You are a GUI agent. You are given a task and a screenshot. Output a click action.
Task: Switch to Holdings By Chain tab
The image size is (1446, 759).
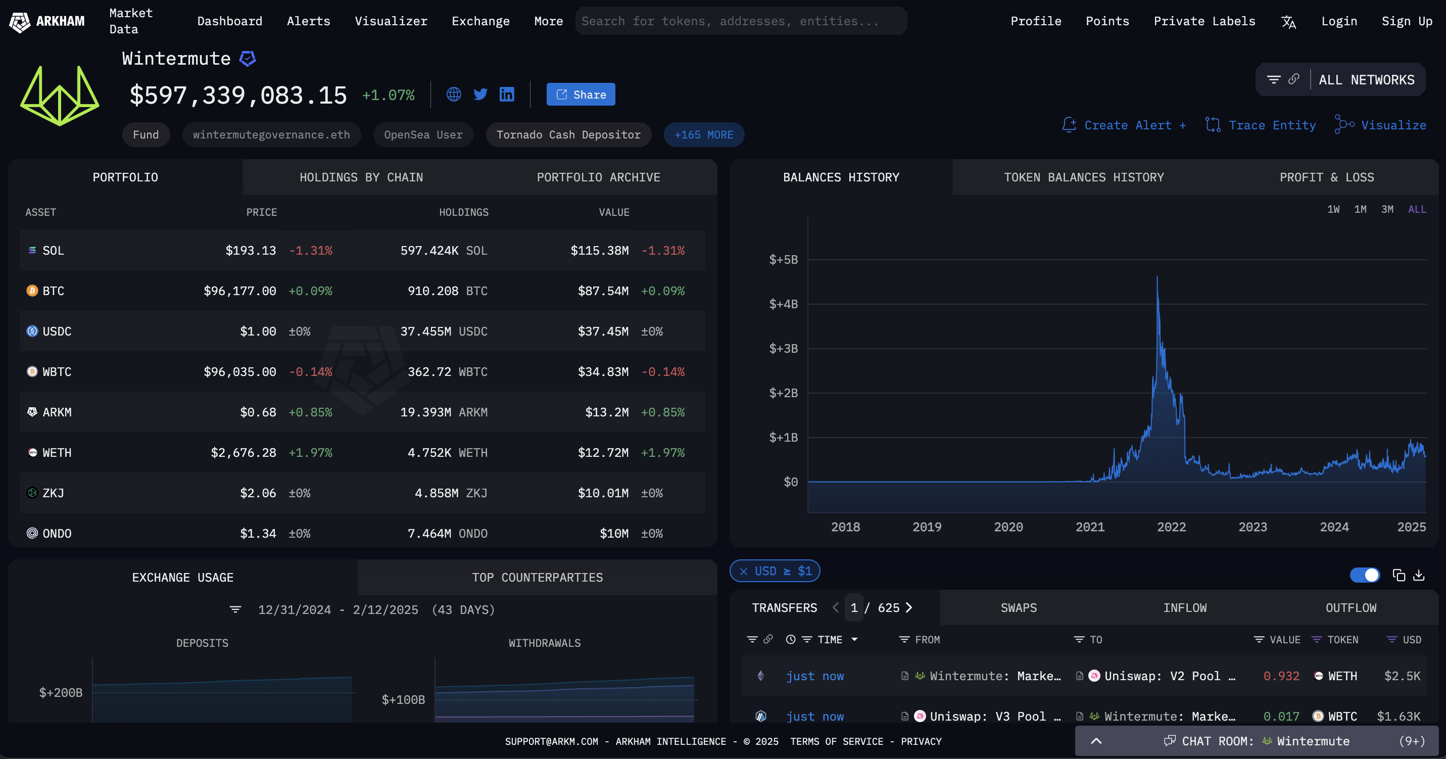[x=361, y=177]
